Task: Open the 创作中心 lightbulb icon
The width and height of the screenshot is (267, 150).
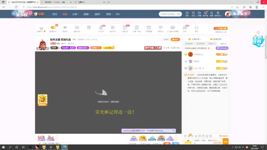Action: click(218, 14)
